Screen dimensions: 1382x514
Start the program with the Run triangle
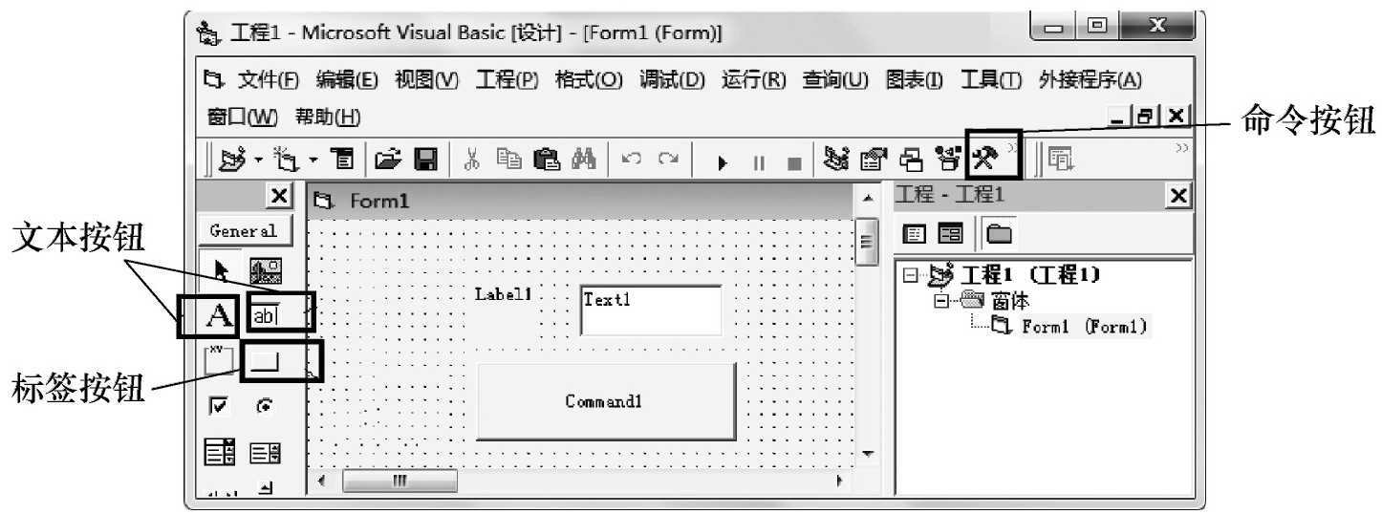coord(723,163)
